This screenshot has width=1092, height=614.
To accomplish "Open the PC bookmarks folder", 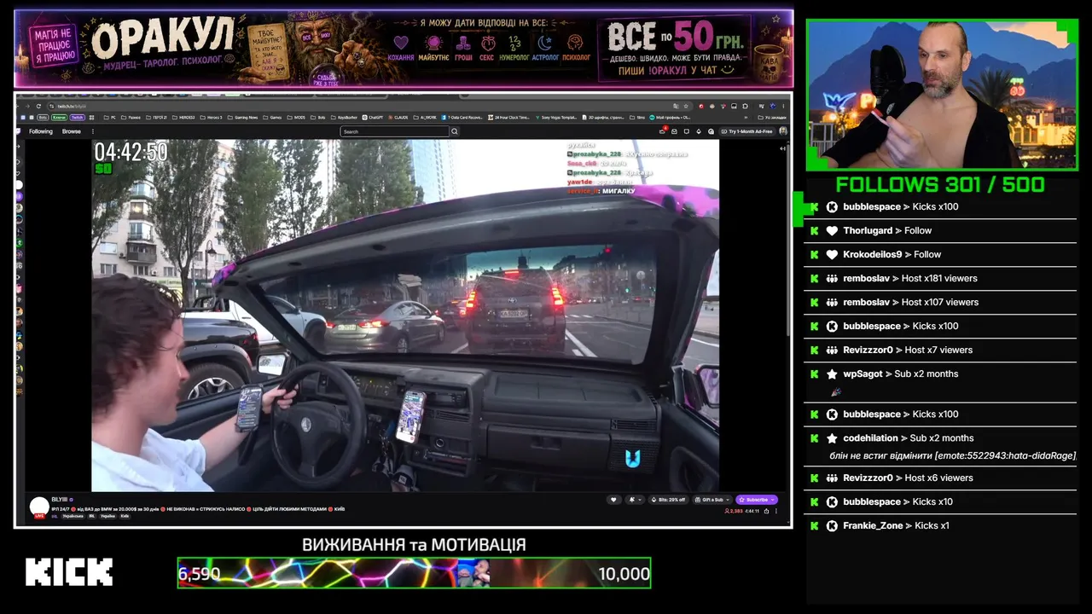I will tap(110, 118).
